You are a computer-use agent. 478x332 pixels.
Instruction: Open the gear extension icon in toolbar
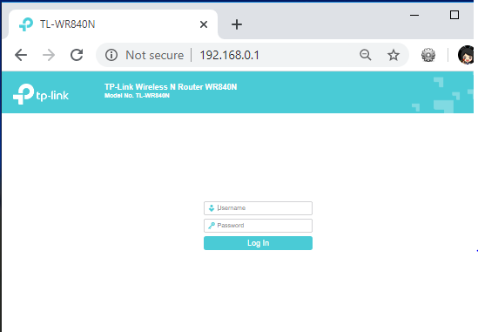(428, 55)
